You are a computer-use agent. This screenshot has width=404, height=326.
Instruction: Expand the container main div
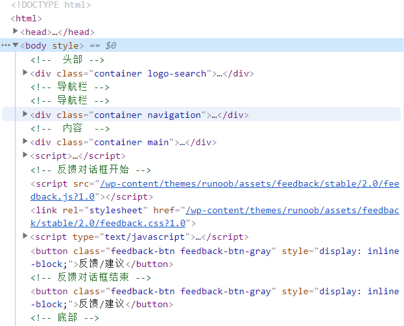[25, 141]
